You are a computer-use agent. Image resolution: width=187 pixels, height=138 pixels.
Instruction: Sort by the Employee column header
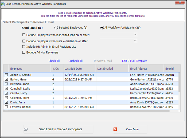16,69
